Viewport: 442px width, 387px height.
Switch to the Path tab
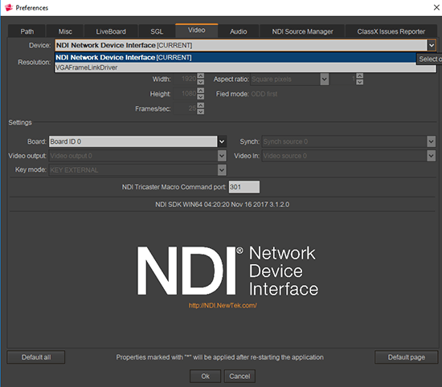pyautogui.click(x=27, y=31)
